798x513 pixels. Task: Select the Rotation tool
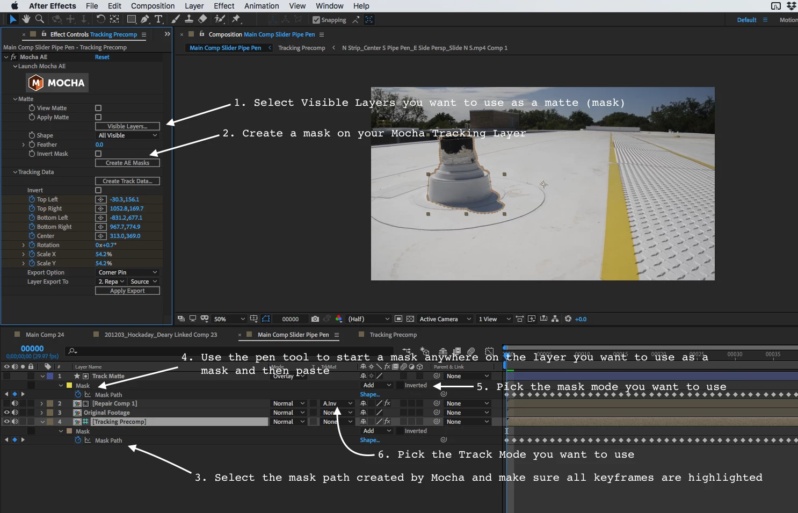tap(100, 19)
